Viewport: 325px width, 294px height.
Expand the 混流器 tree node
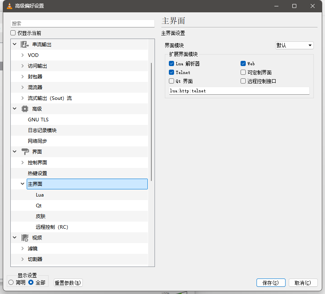coord(23,88)
